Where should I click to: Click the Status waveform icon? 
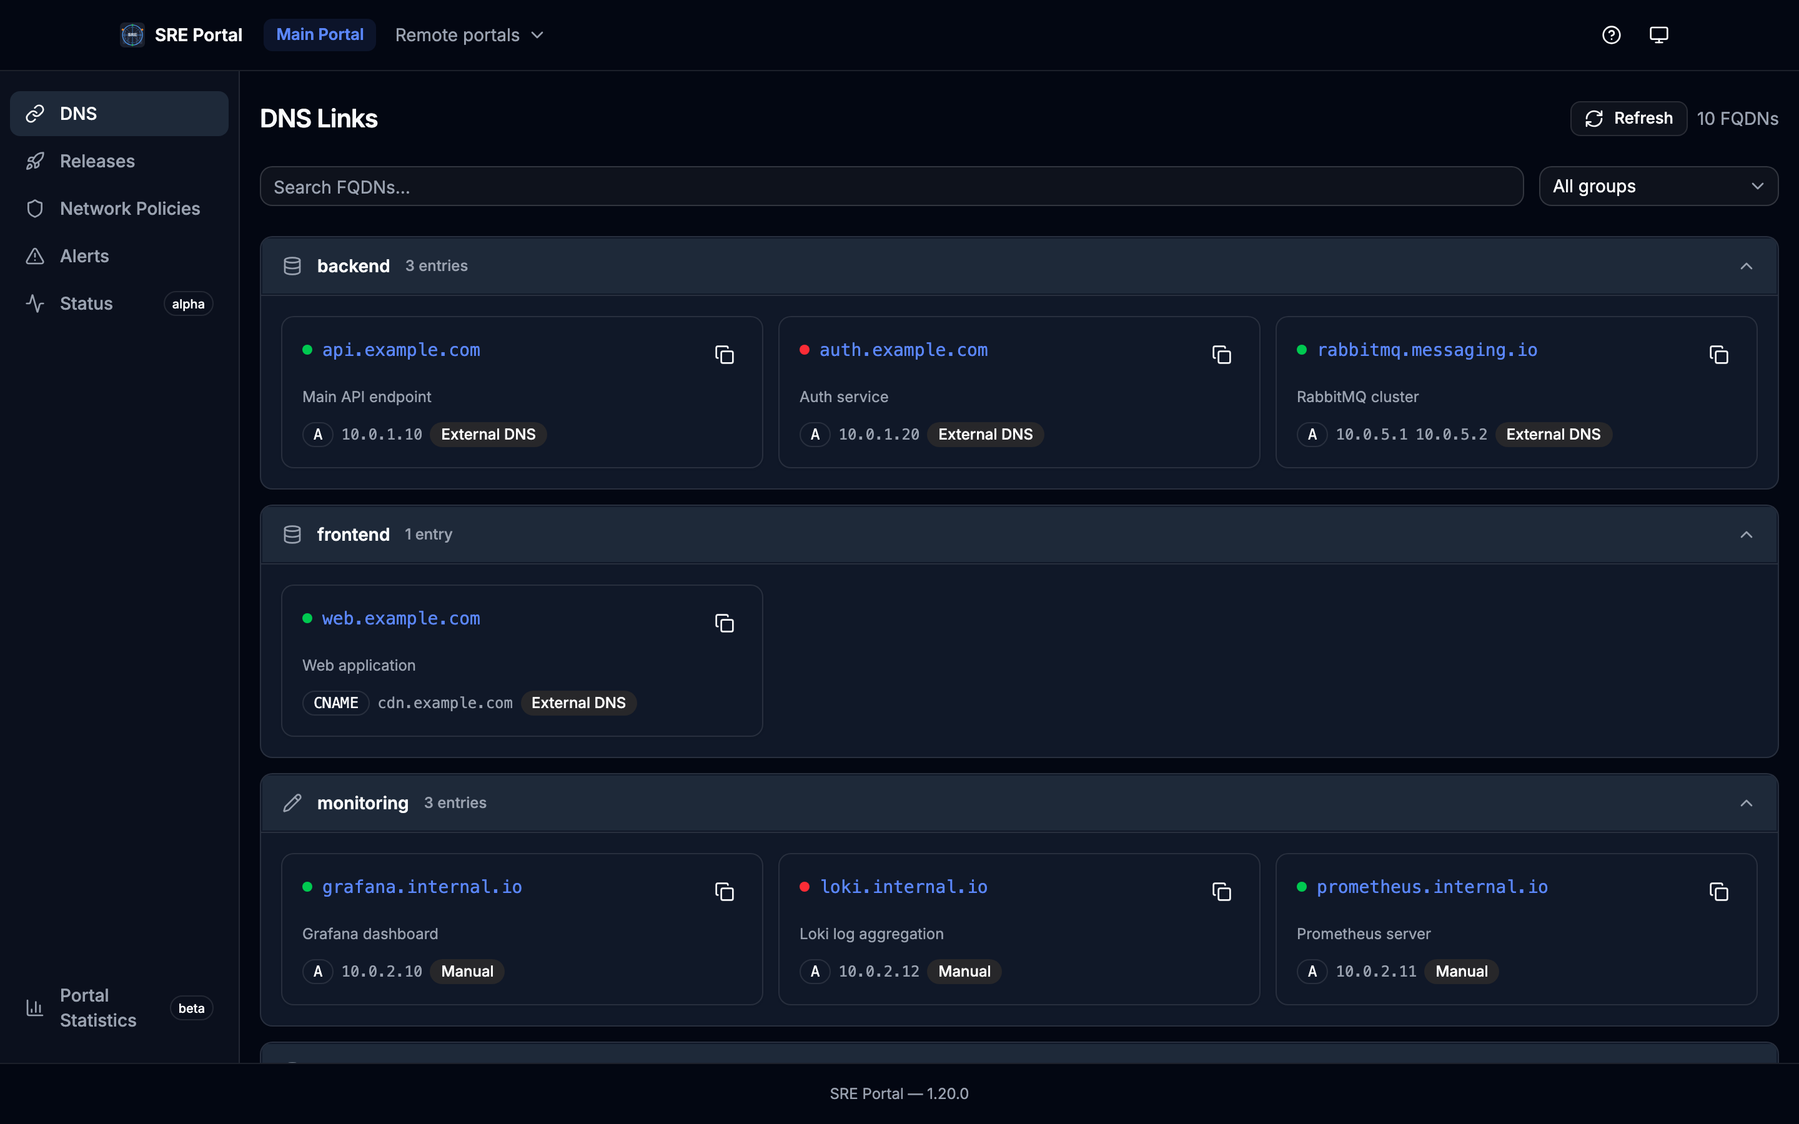click(x=36, y=303)
